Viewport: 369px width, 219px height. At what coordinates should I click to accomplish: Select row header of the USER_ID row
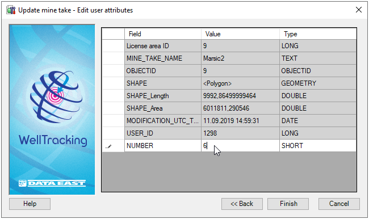click(x=113, y=133)
